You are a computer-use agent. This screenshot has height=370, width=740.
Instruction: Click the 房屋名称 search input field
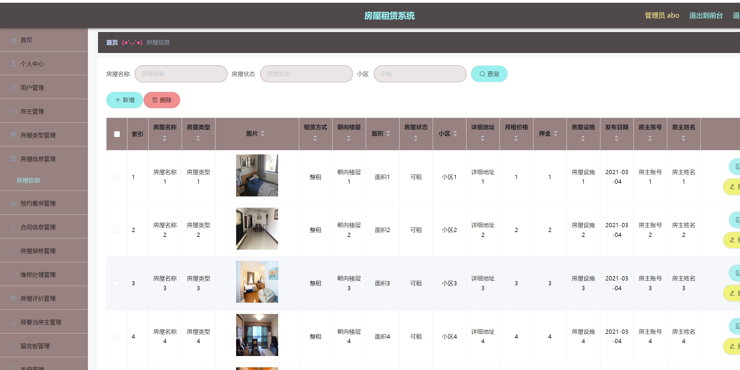coord(181,74)
